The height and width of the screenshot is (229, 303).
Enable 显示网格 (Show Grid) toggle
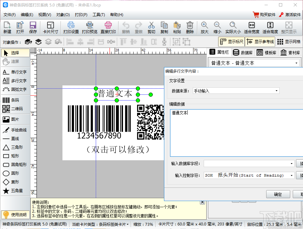point(289,42)
